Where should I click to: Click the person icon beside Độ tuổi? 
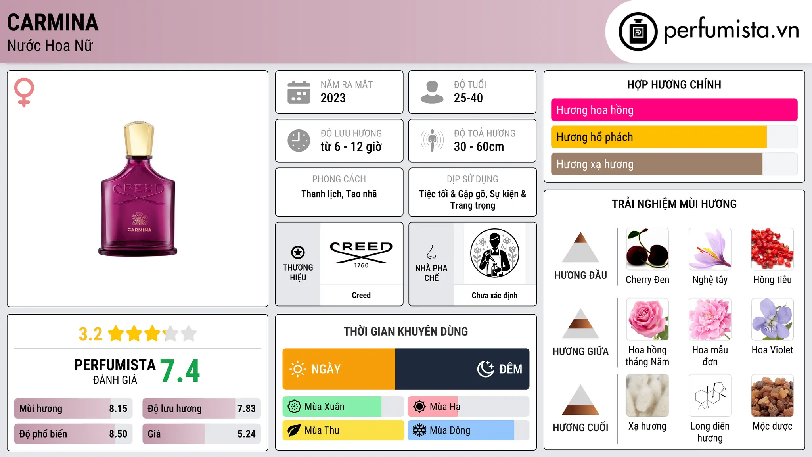pos(432,92)
